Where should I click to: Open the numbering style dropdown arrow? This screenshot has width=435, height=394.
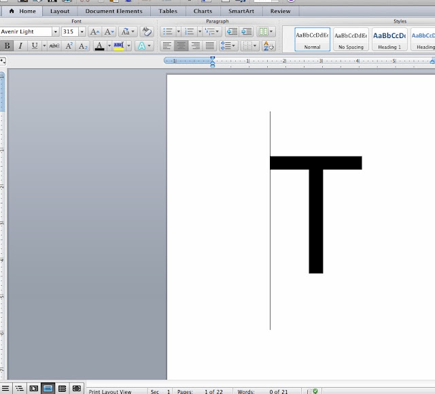pyautogui.click(x=200, y=32)
